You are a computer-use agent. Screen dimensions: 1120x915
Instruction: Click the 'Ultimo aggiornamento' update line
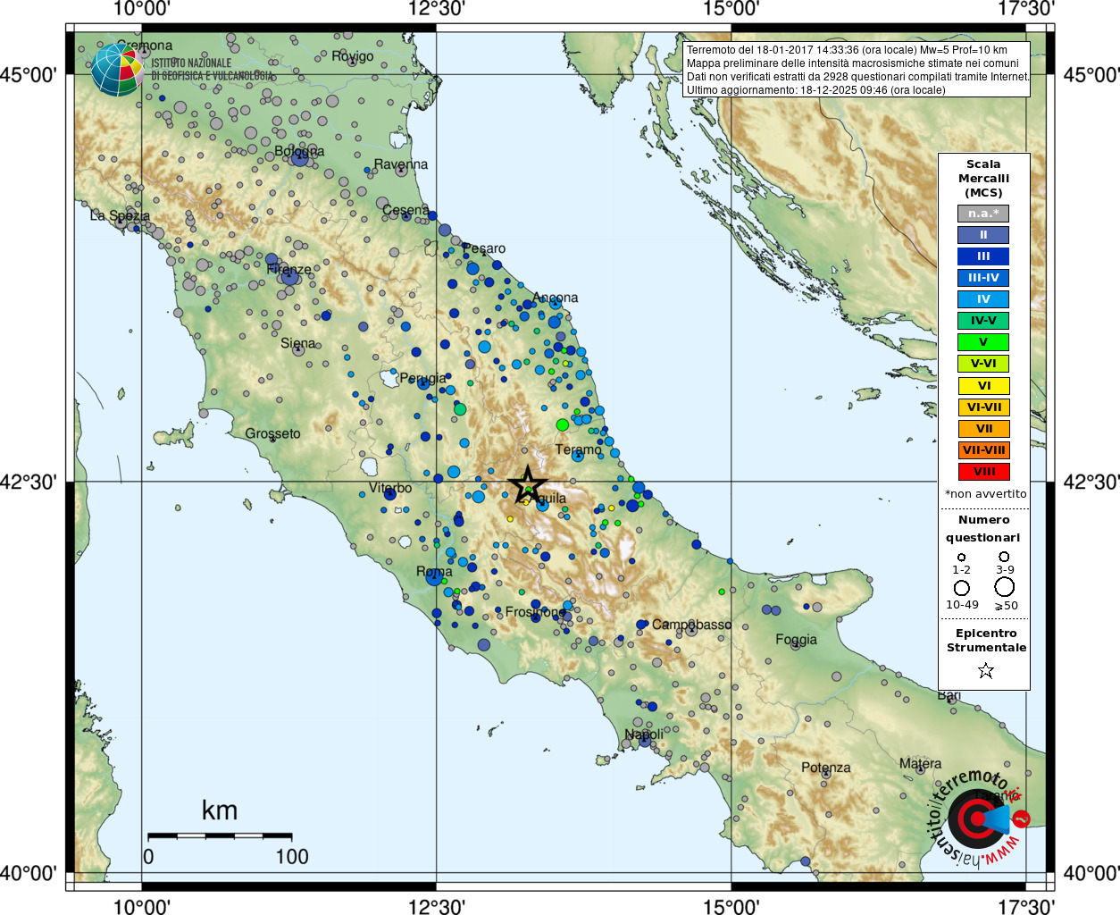[815, 90]
